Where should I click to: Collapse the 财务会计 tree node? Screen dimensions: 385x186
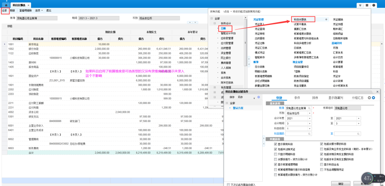pos(214,23)
